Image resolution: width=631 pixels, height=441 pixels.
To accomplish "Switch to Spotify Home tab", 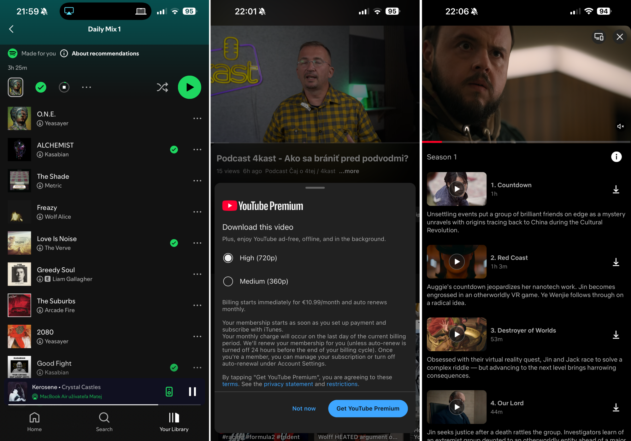I will (34, 422).
